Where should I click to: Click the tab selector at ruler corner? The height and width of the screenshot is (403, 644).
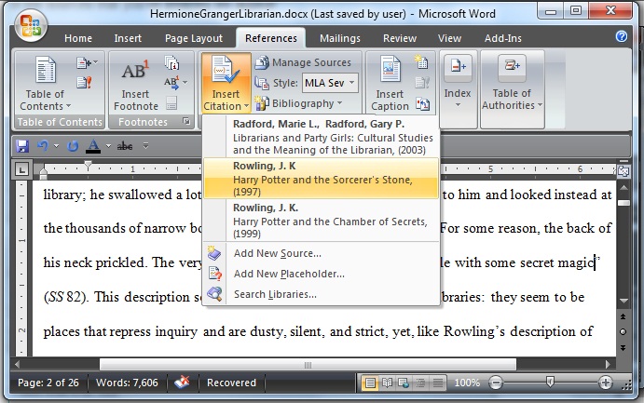click(x=21, y=169)
